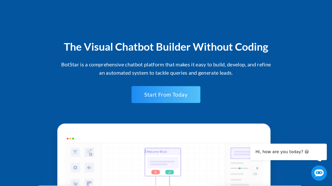
Task: Toggle the switch in the properties panel
Action: [x=255, y=174]
